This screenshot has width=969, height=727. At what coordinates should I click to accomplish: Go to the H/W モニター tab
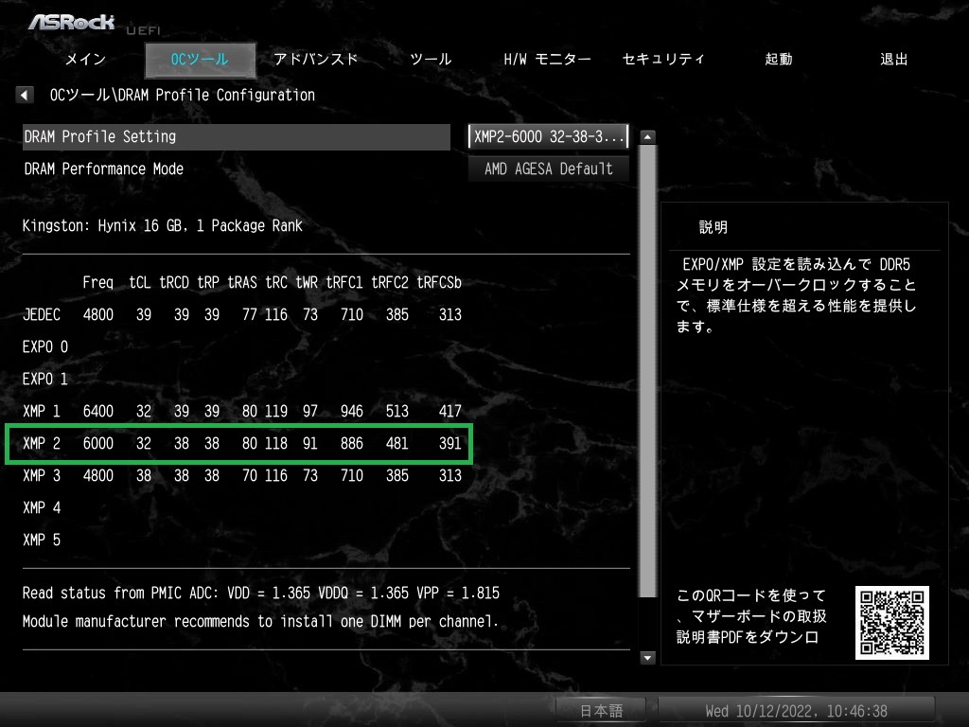tap(547, 60)
